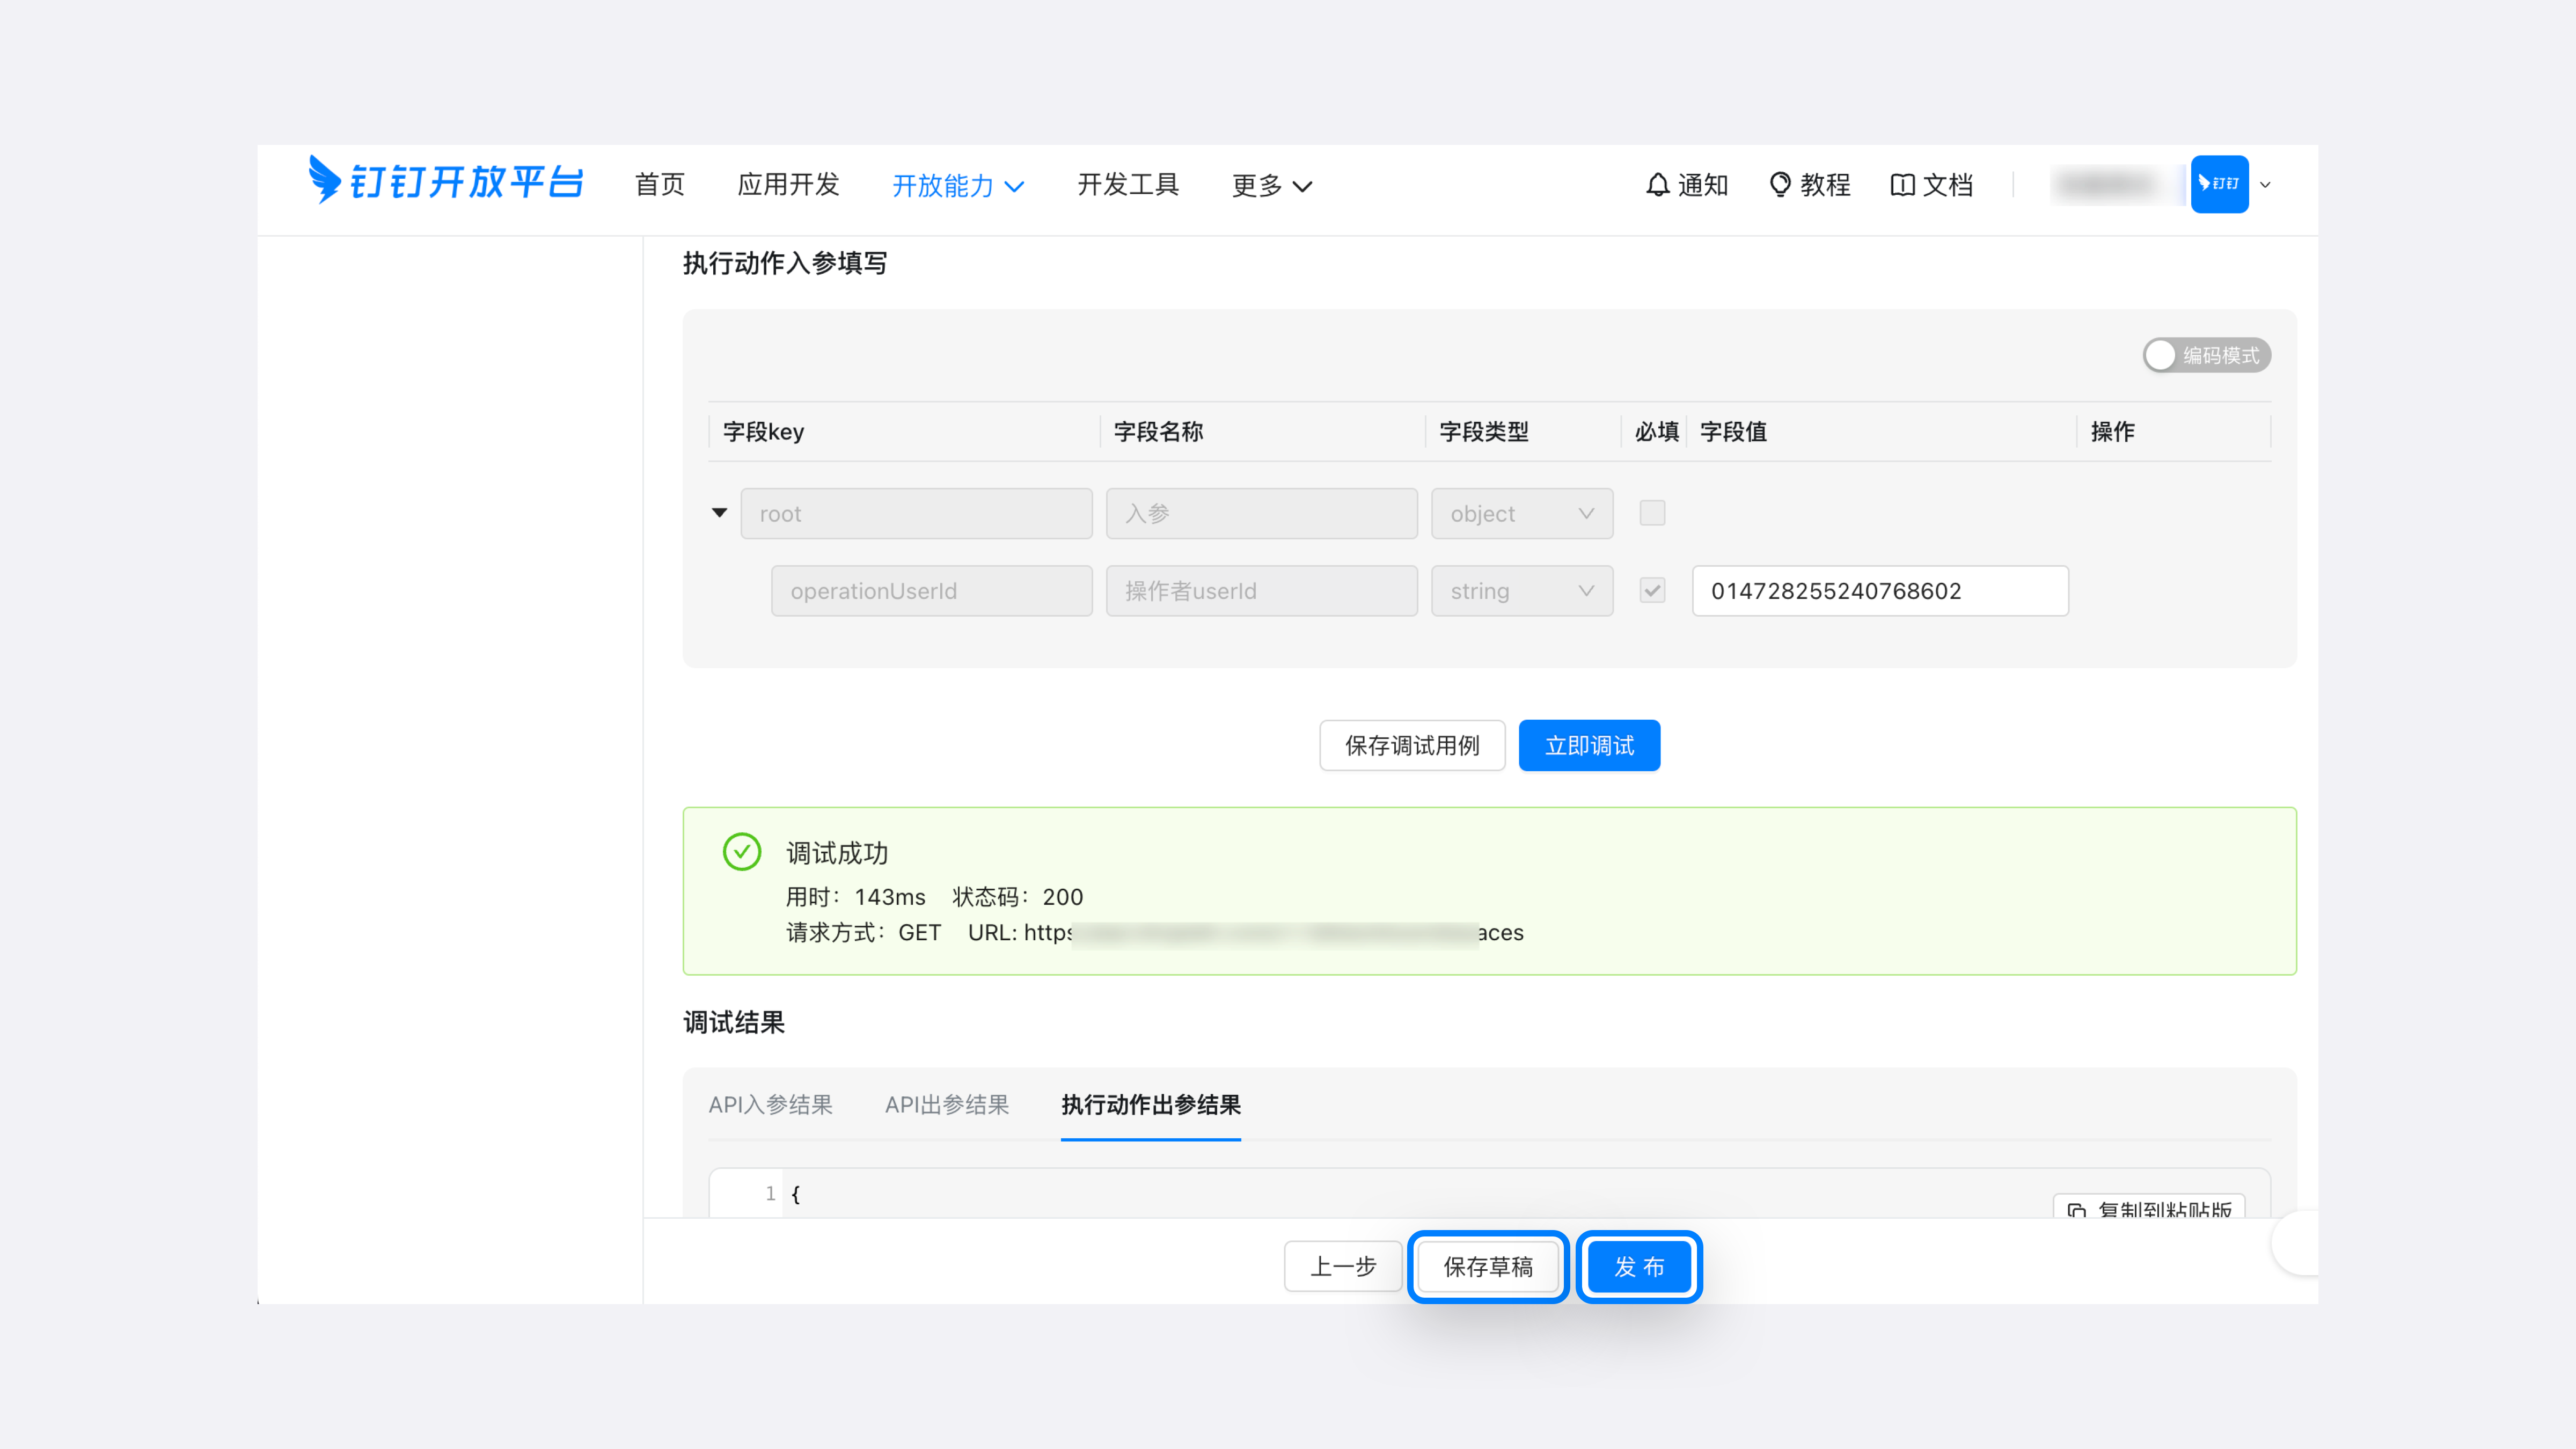Open the object type dropdown
2576x1449 pixels.
coord(1521,513)
